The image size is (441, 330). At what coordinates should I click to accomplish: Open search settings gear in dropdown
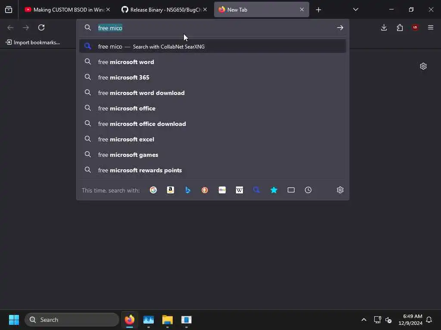click(340, 190)
